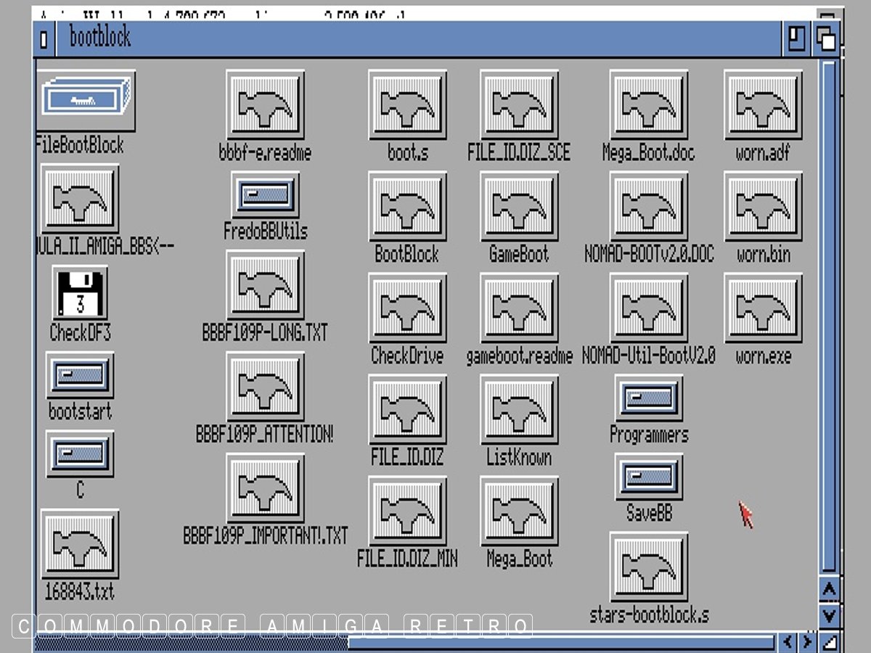The height and width of the screenshot is (653, 871).
Task: Open the C drawer icon
Action: (79, 453)
